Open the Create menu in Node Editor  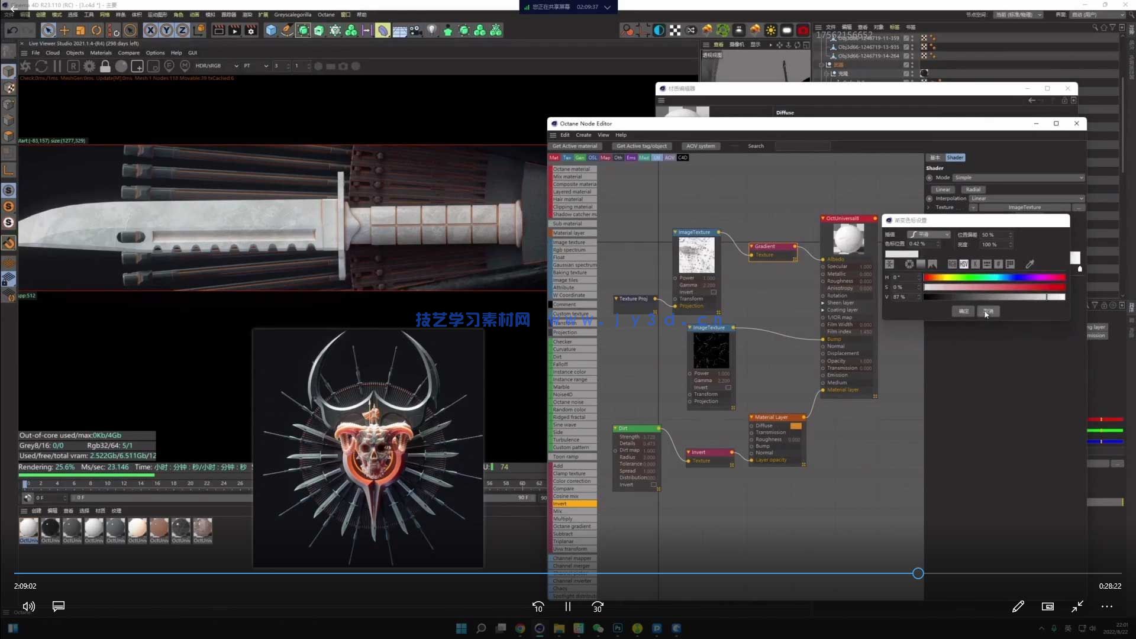pyautogui.click(x=583, y=135)
